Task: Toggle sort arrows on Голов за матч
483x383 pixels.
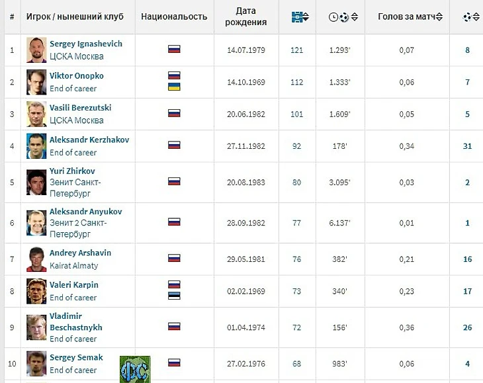Action: (439, 17)
